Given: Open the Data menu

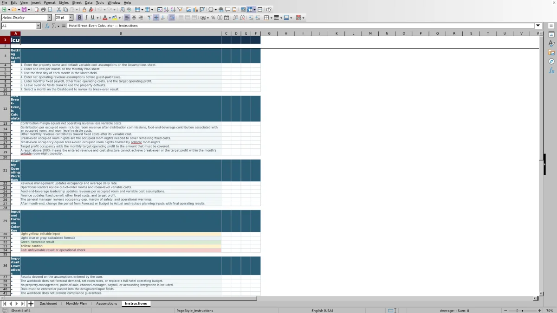Looking at the screenshot, I should click(89, 3).
